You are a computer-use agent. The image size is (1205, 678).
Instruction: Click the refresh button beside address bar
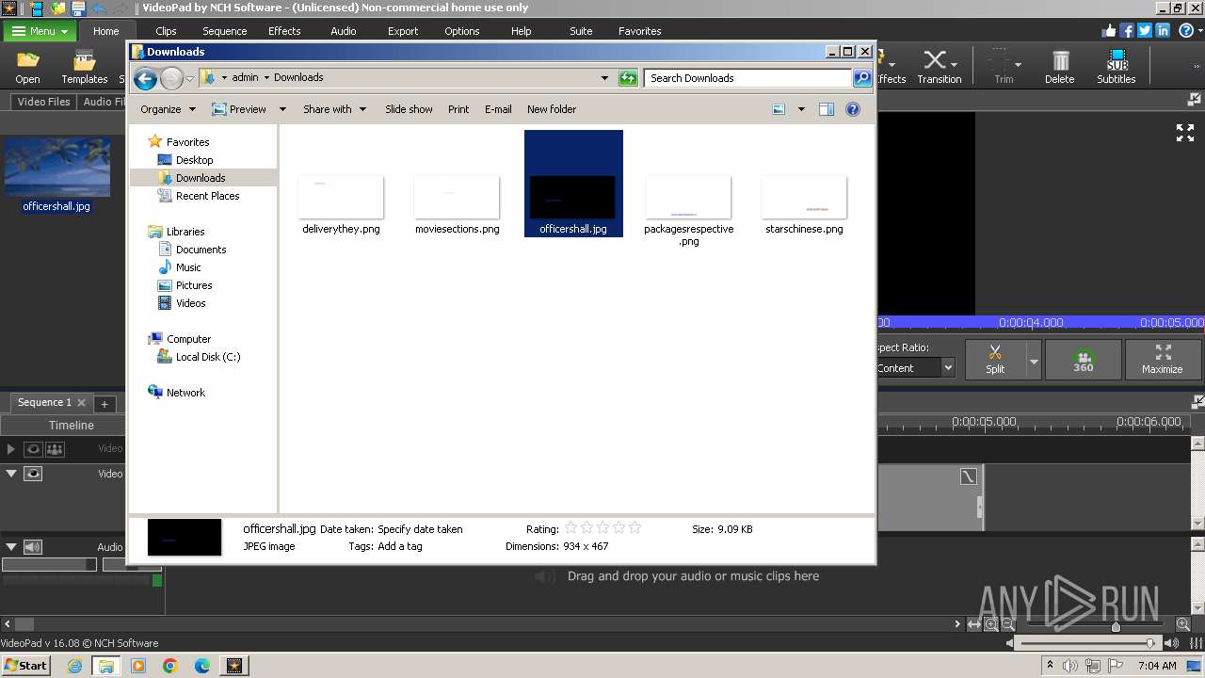(x=628, y=78)
